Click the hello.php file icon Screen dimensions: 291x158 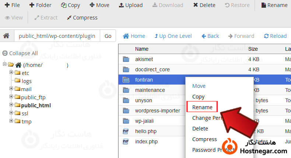(126, 131)
